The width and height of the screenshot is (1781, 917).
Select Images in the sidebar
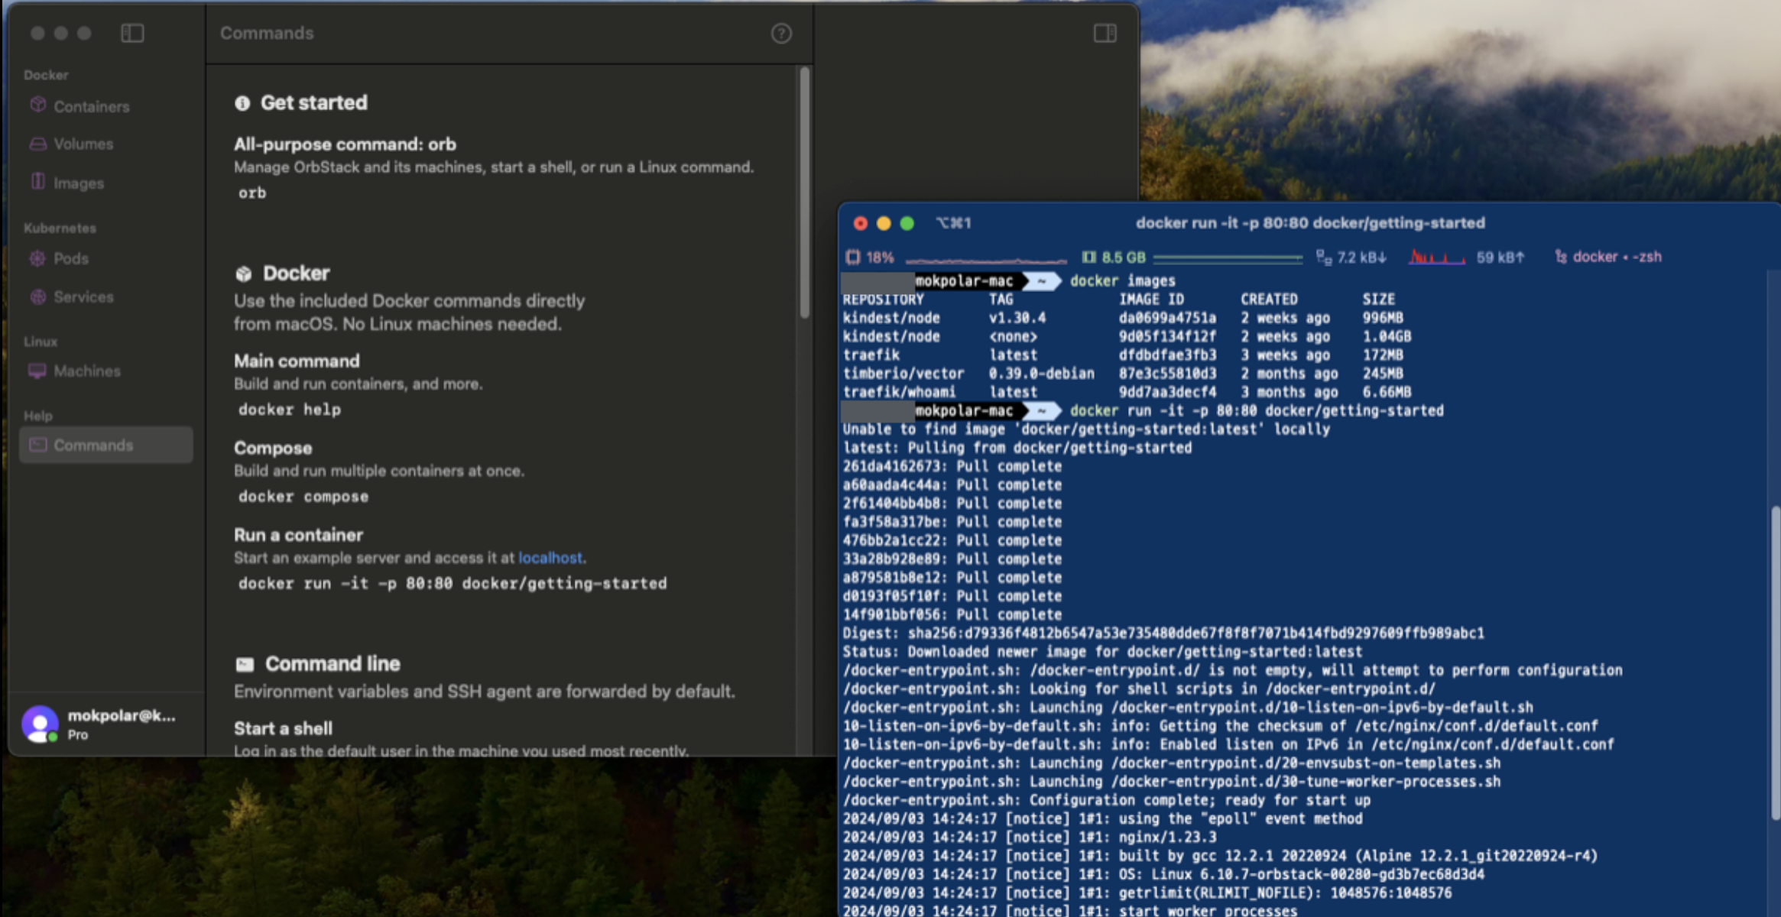click(78, 183)
